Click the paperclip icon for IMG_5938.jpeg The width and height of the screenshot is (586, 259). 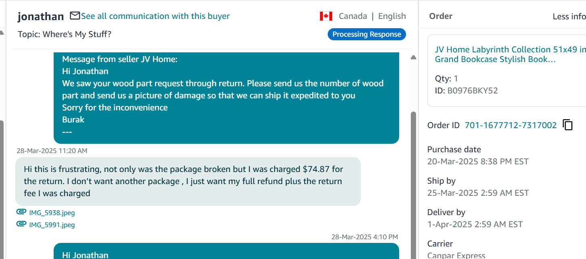pyautogui.click(x=21, y=212)
